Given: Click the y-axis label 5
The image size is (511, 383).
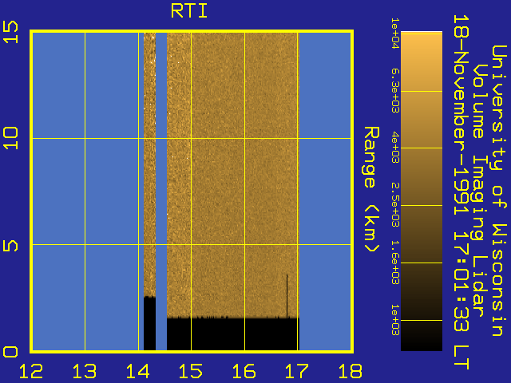Looking at the screenshot, I should pyautogui.click(x=10, y=246).
